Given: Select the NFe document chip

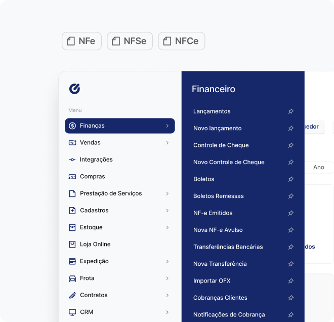Looking at the screenshot, I should point(81,41).
